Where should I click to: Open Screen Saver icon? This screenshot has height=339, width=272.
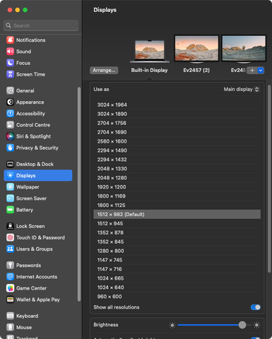(x=10, y=198)
